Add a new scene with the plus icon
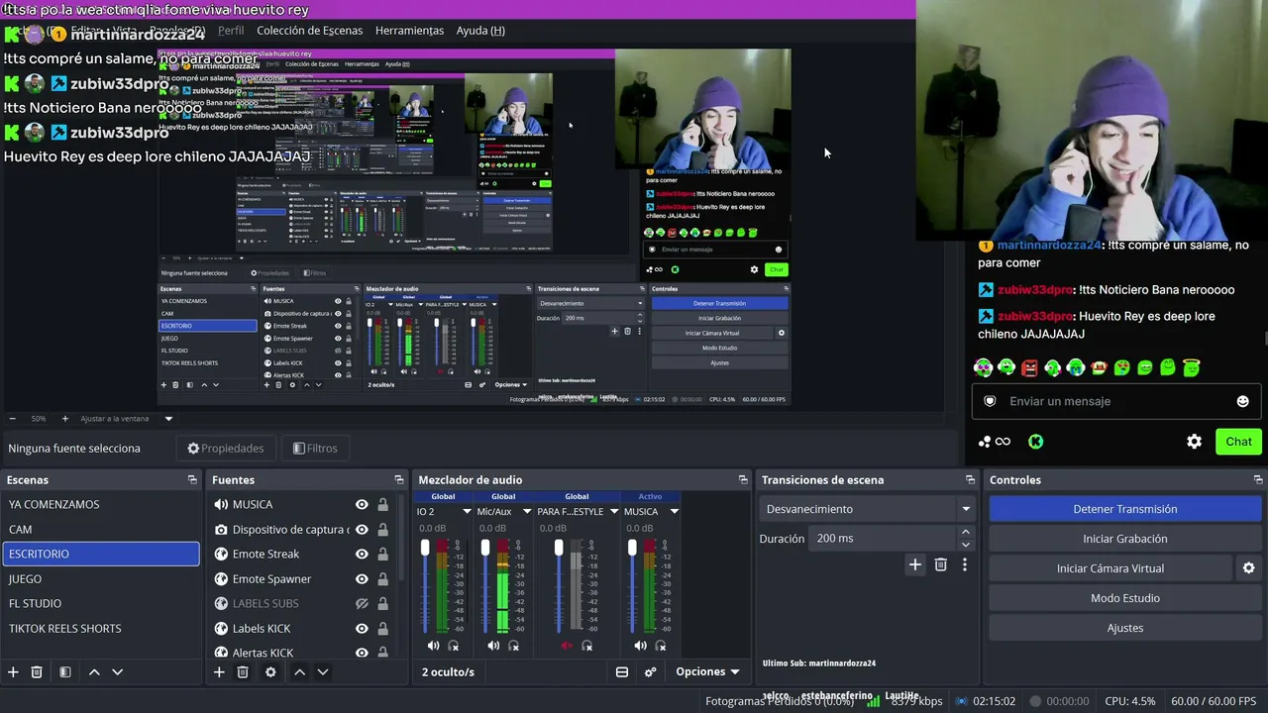This screenshot has width=1268, height=713. (13, 671)
